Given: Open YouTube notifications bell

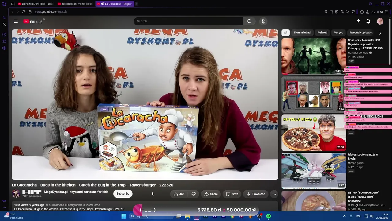Looking at the screenshot, I should click(x=368, y=21).
